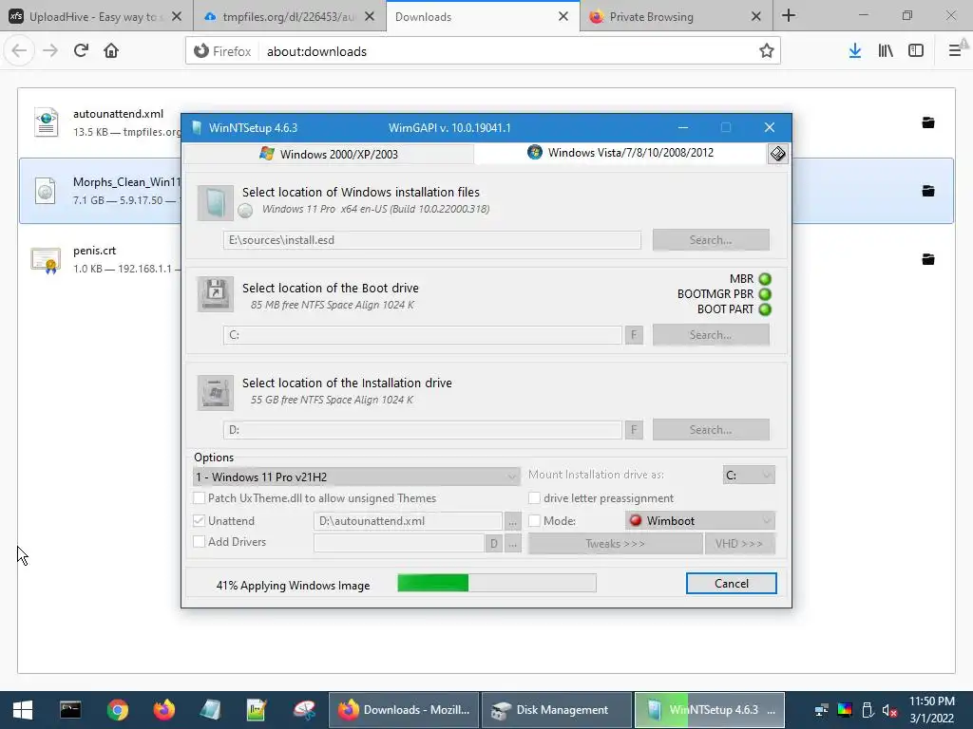Screen dimensions: 973x729
Task: Open new tab with plus button
Action: click(x=789, y=15)
